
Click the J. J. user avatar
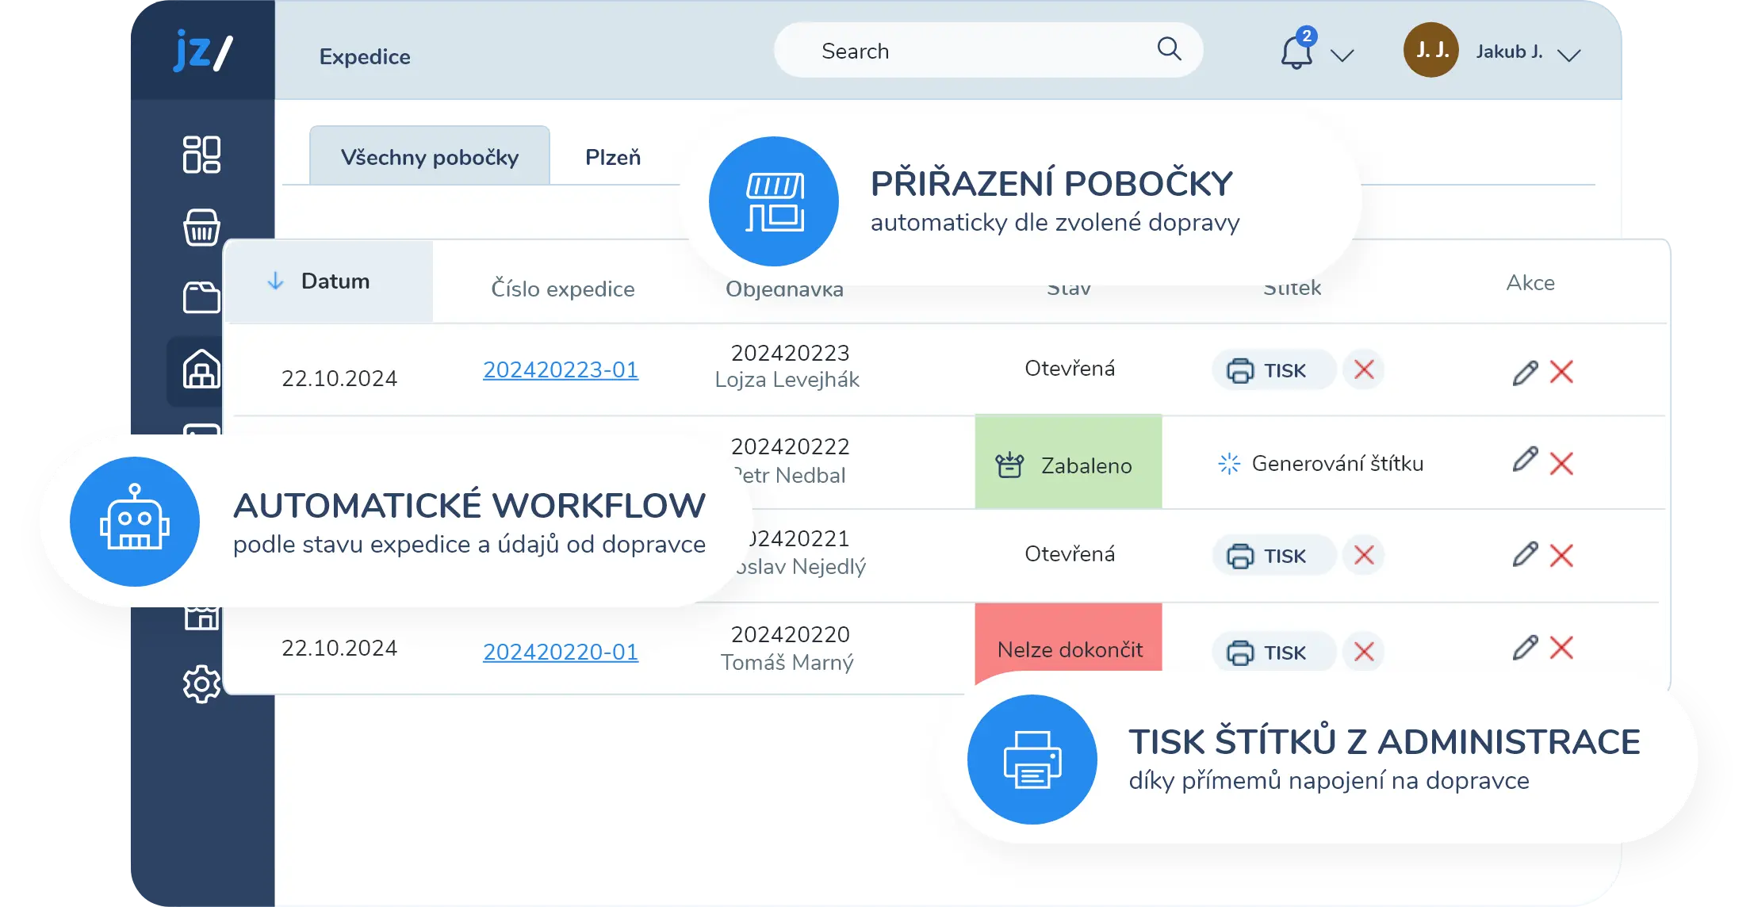[1431, 50]
